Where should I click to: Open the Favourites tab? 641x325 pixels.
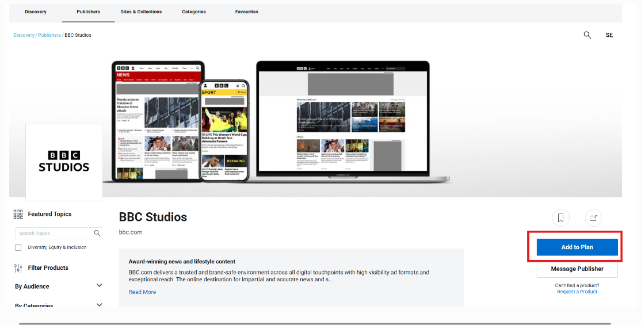247,12
